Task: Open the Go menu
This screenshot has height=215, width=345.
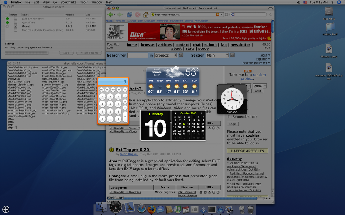Action: [55, 2]
